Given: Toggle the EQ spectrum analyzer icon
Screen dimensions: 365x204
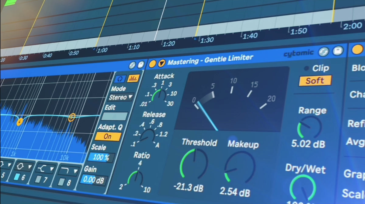Looking at the screenshot, I should pos(133,78).
